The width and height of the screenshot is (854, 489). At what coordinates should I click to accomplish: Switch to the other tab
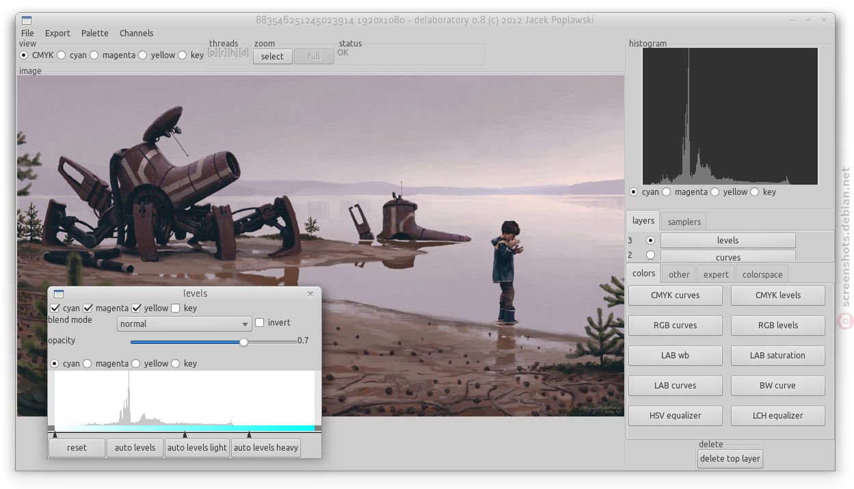click(x=679, y=274)
